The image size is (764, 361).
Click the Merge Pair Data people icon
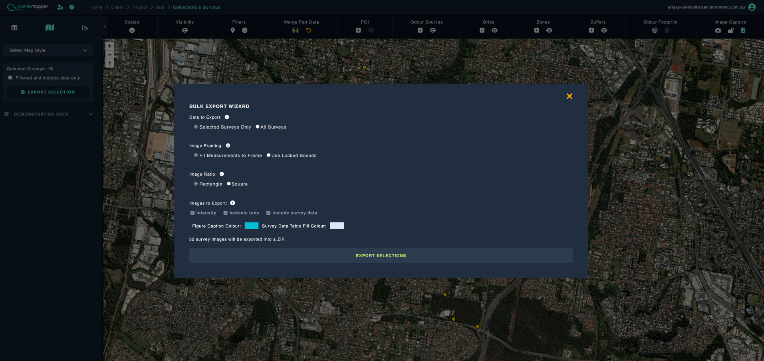[296, 30]
